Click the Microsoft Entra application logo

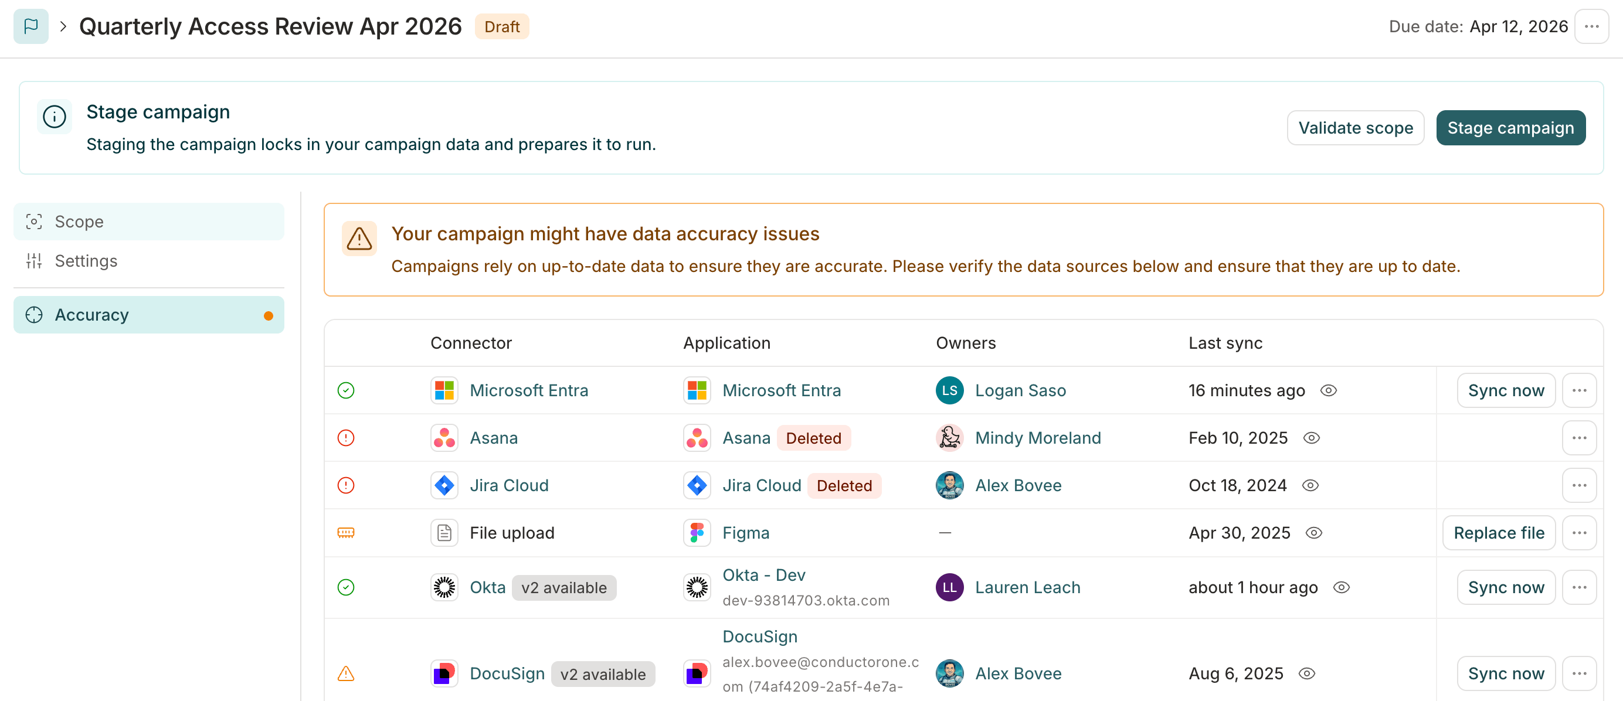[x=697, y=390]
